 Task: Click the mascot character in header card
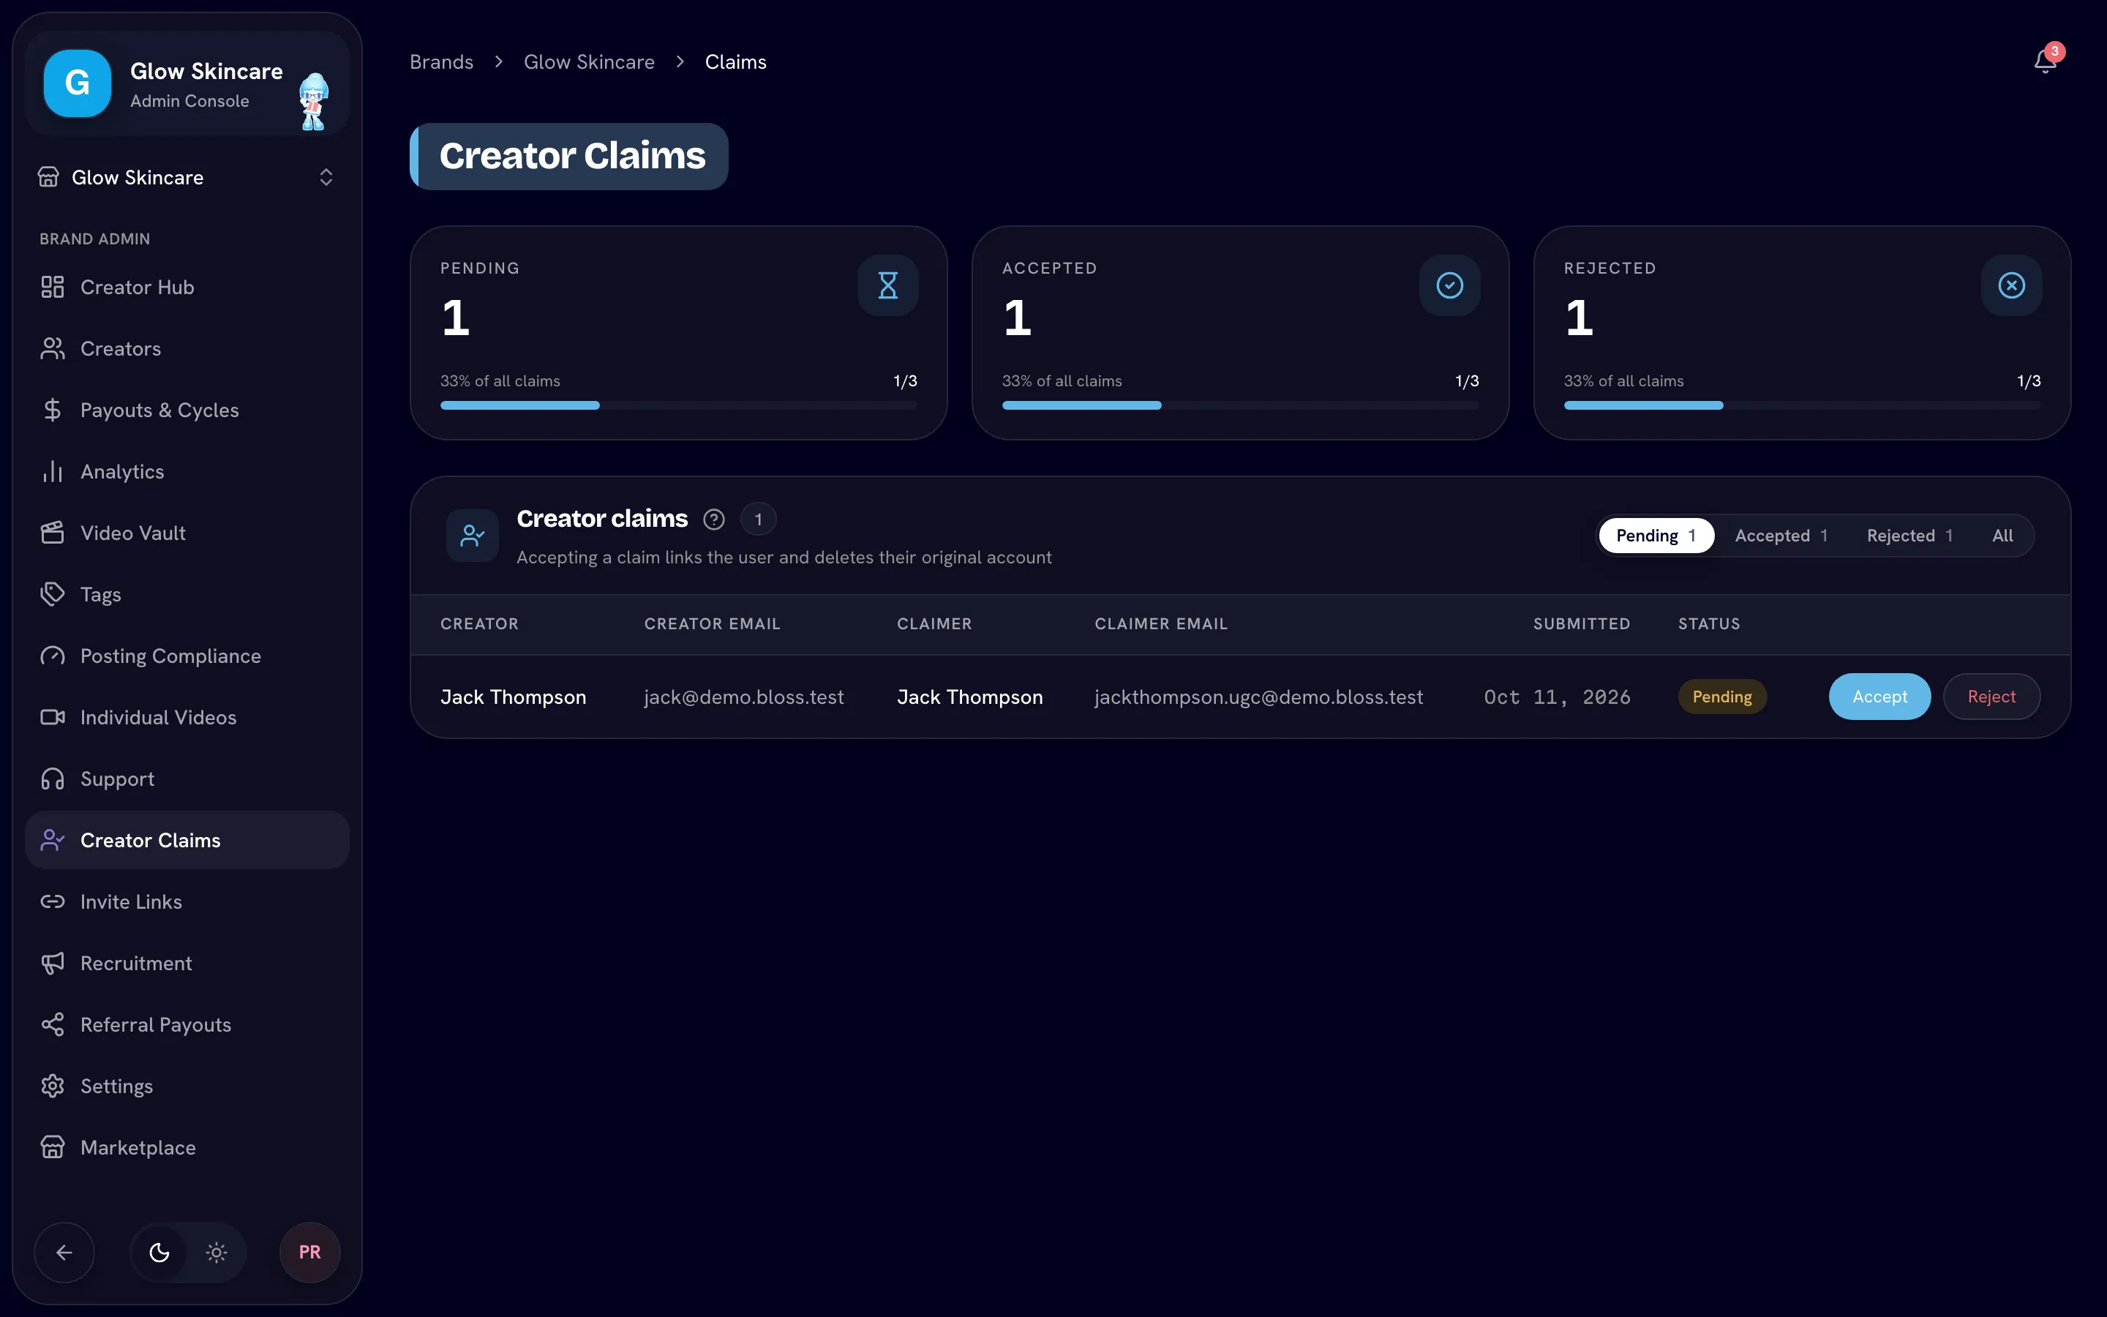313,101
